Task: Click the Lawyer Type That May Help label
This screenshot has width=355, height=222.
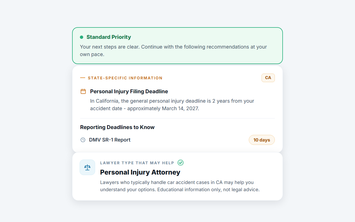Action: coord(137,163)
